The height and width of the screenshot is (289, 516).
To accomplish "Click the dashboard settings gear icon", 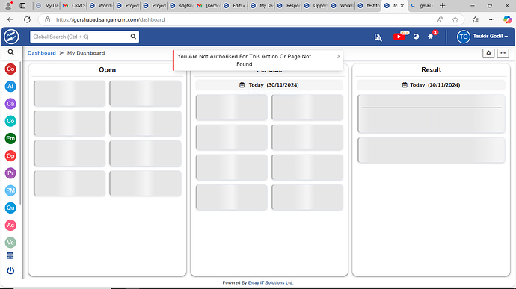I will [488, 53].
